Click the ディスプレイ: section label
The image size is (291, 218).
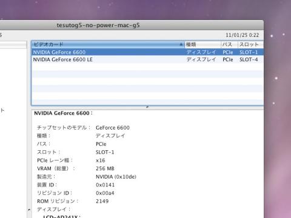pos(53,210)
